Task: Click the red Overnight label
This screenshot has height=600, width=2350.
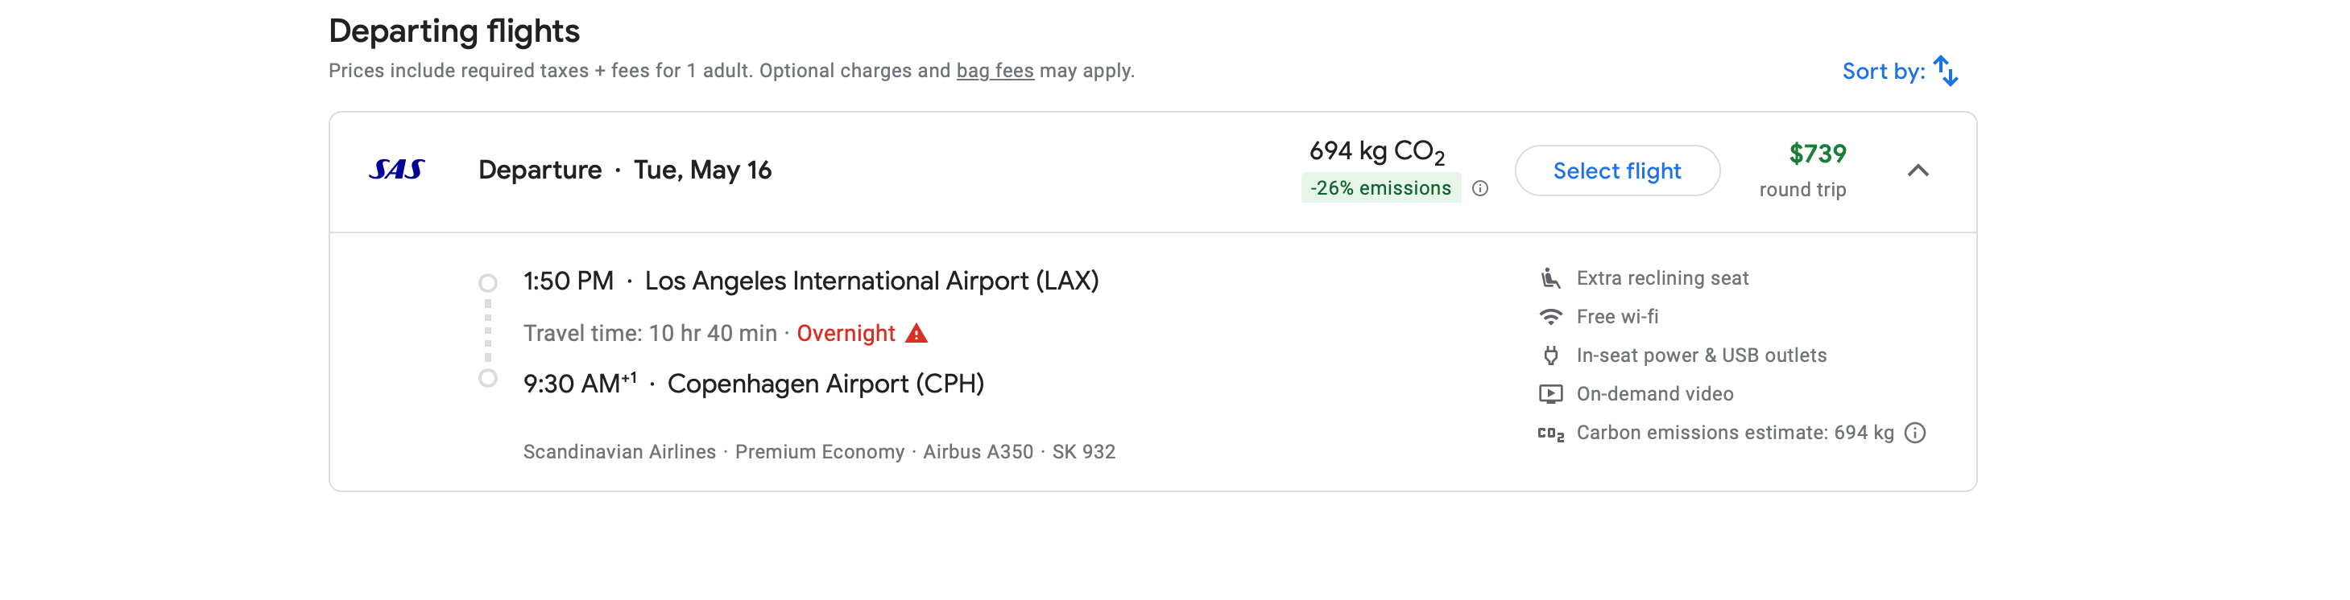Action: tap(846, 333)
